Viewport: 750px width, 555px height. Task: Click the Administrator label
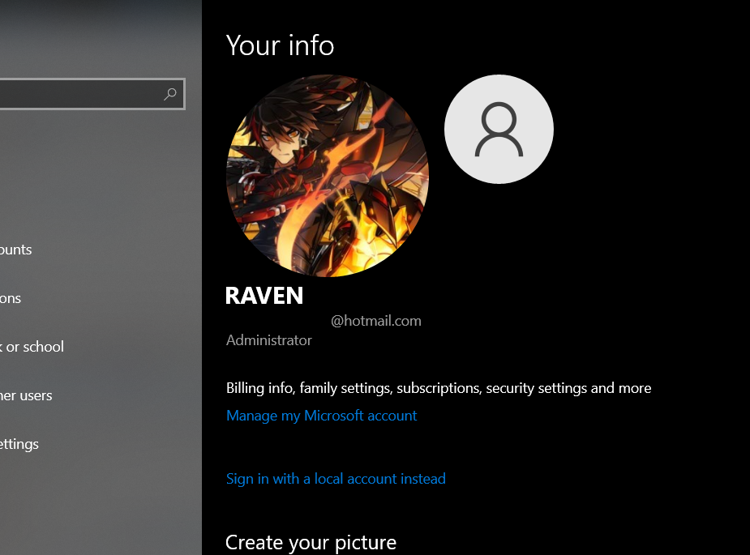pos(269,339)
